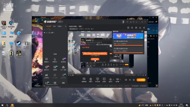Toggle the preview eye in bottom toolbar
Image resolution: width=190 pixels, height=107 pixels.
coord(130,80)
